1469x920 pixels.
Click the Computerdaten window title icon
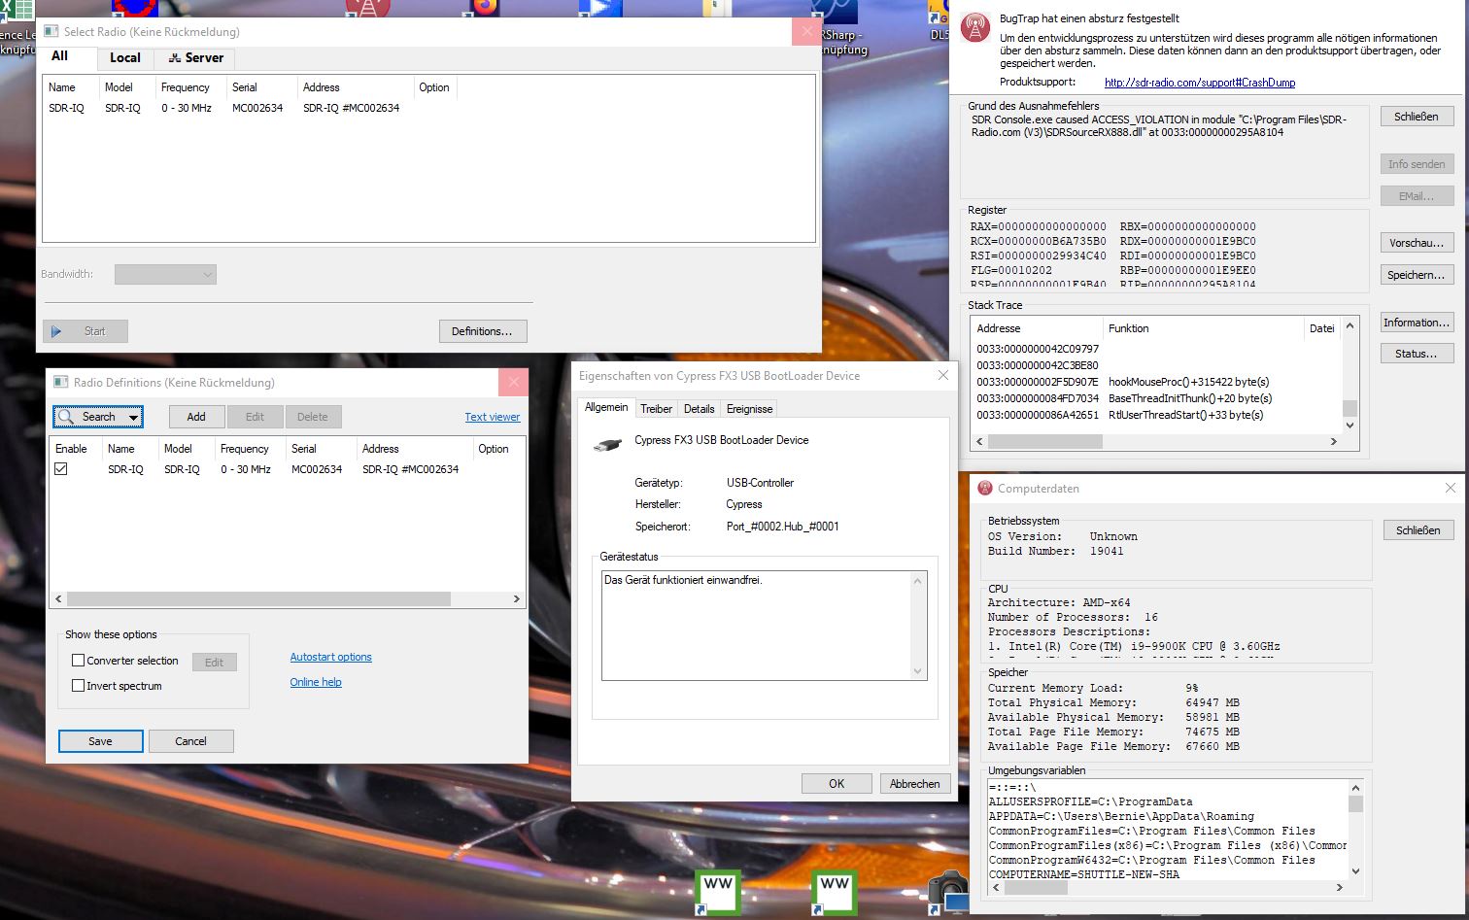(985, 489)
